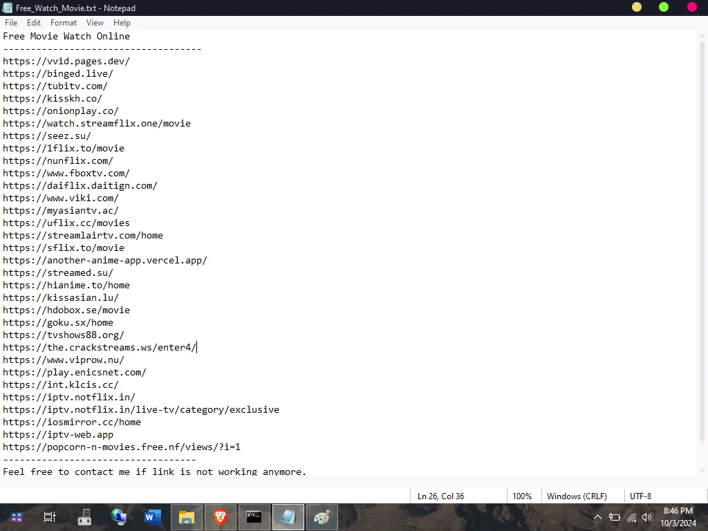This screenshot has height=531, width=708.
Task: Click the line https://seez.su/
Action: pyautogui.click(x=47, y=136)
